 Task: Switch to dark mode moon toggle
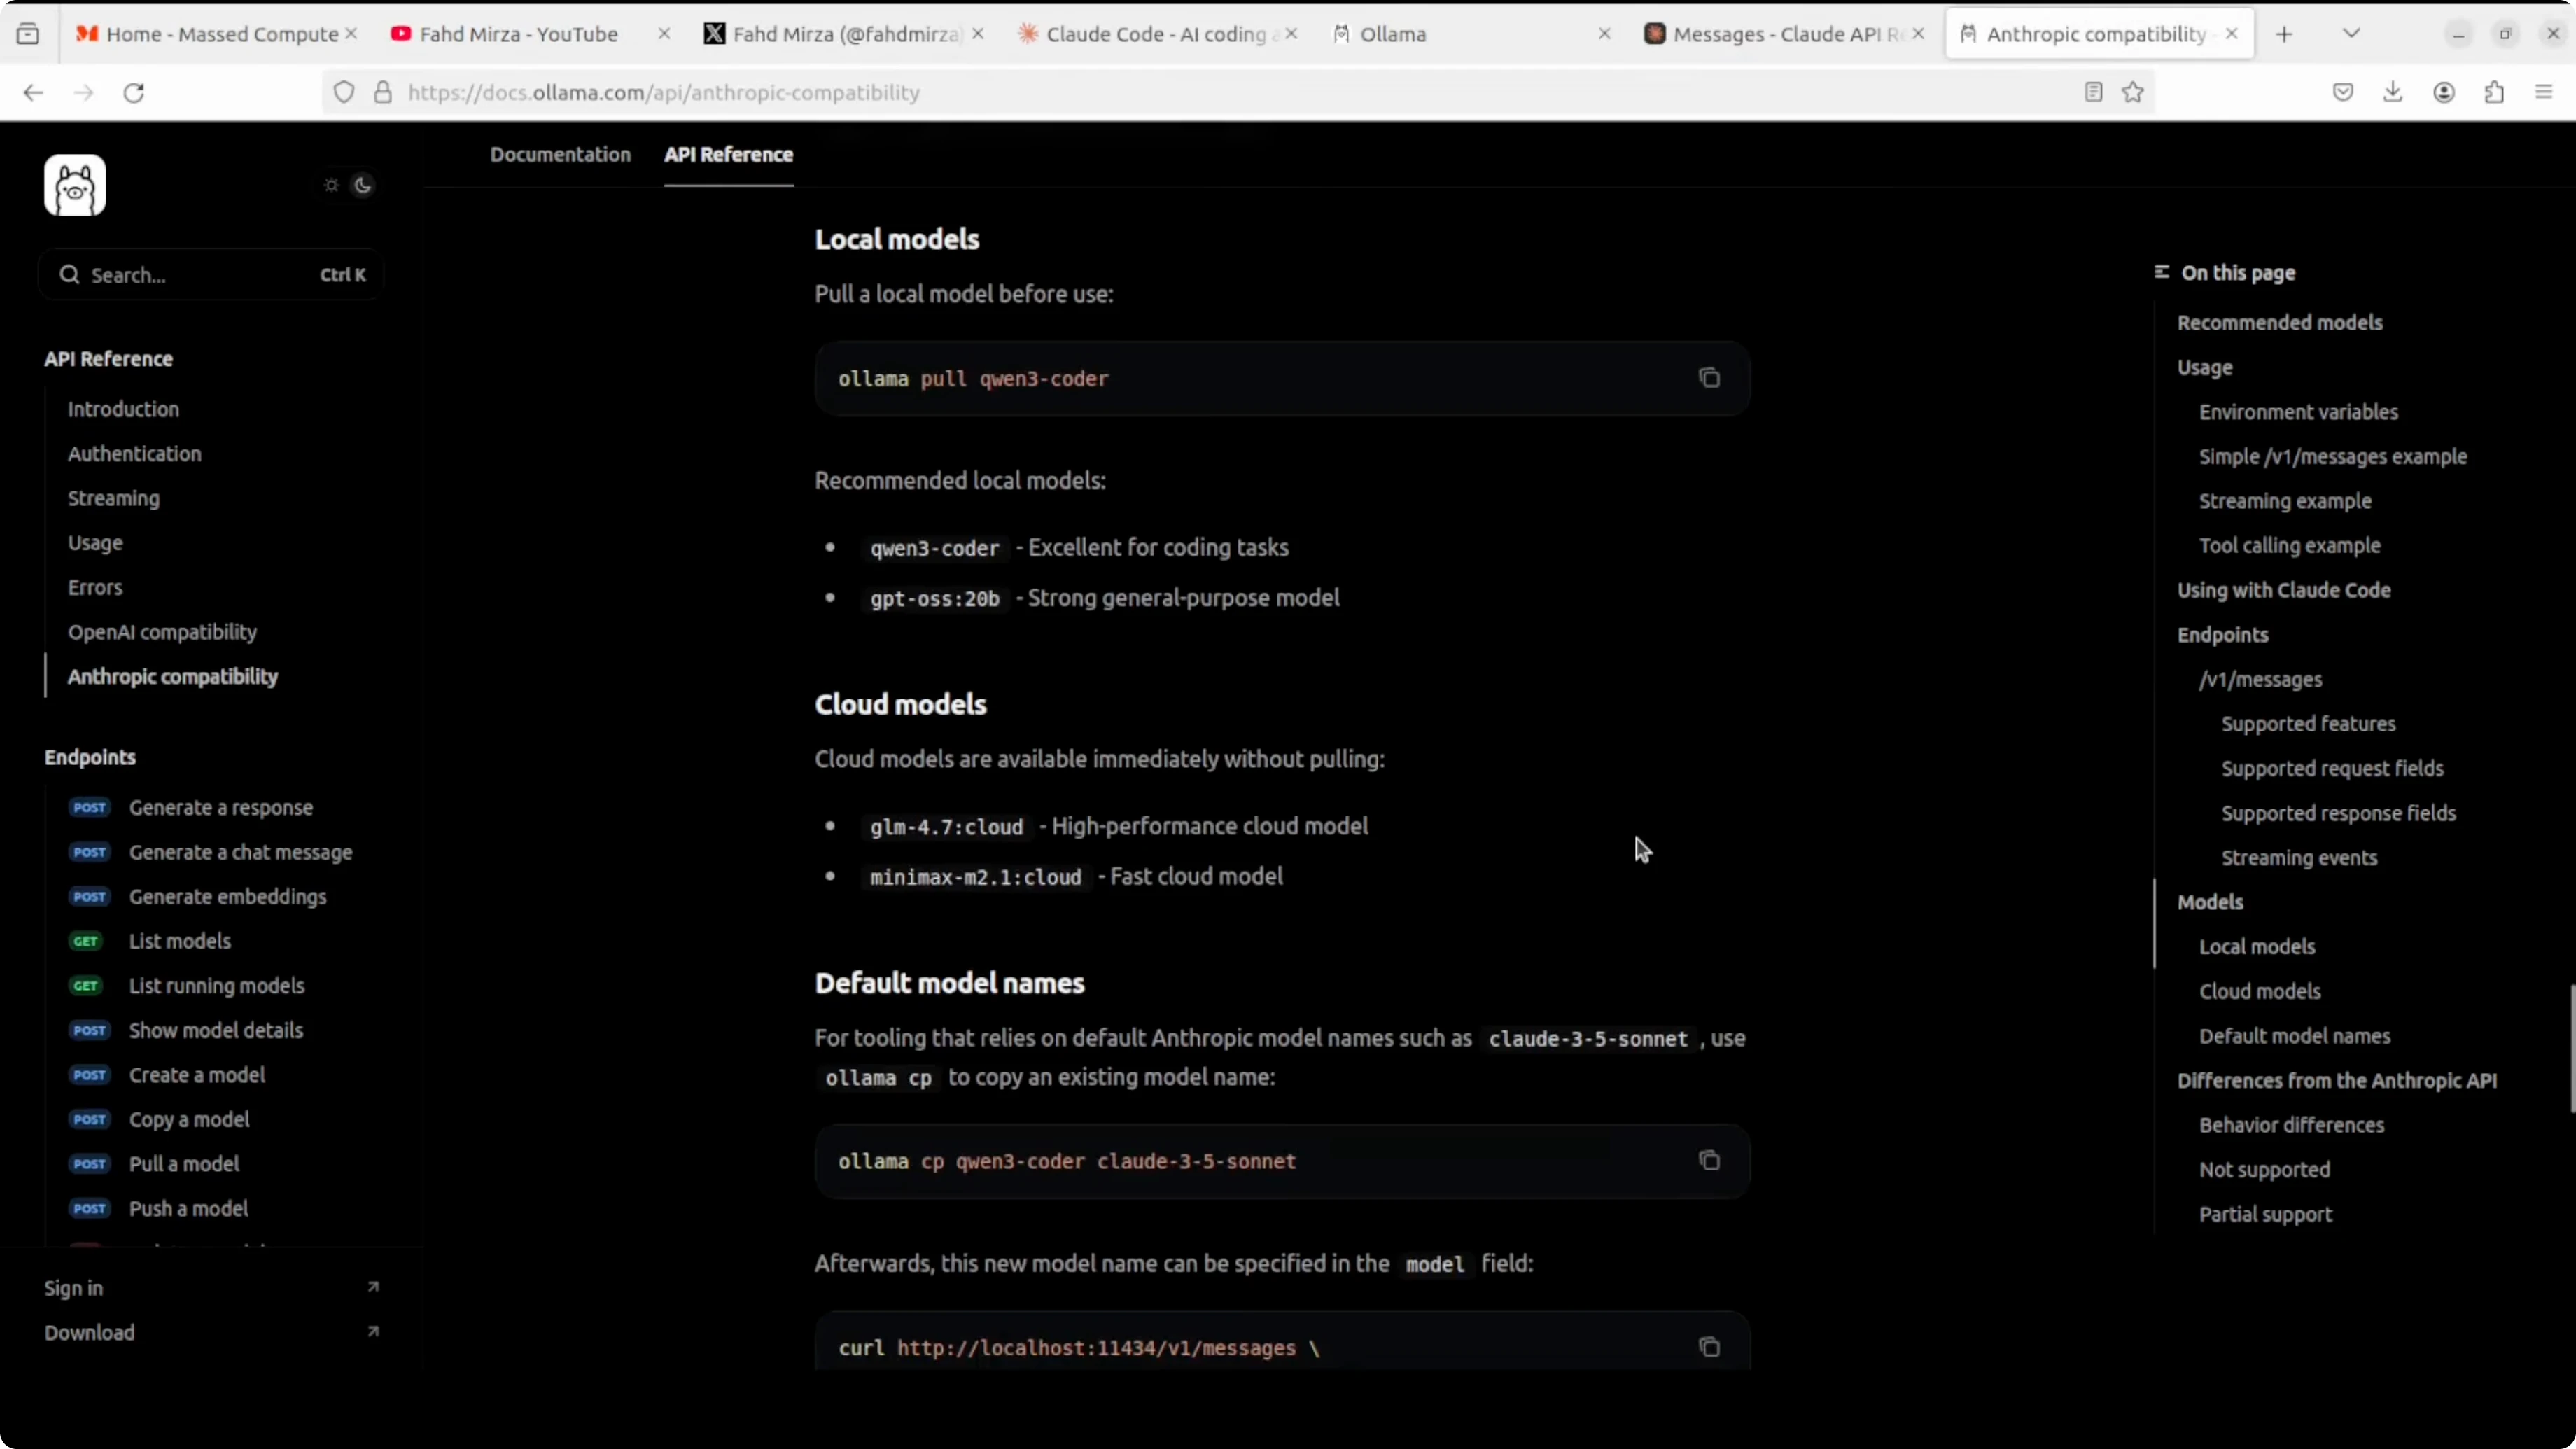(363, 185)
